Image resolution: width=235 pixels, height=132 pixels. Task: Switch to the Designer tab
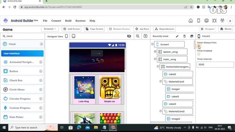coord(207,29)
